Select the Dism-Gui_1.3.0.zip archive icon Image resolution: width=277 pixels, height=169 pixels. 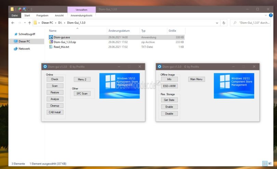(51, 42)
